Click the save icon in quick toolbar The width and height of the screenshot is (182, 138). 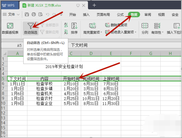[27, 15]
